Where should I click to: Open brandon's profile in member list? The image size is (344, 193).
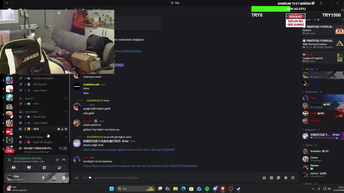pyautogui.click(x=322, y=151)
